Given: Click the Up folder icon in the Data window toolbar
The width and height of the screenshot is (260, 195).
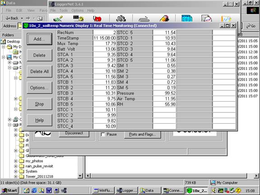Looking at the screenshot, I should tap(40, 18).
